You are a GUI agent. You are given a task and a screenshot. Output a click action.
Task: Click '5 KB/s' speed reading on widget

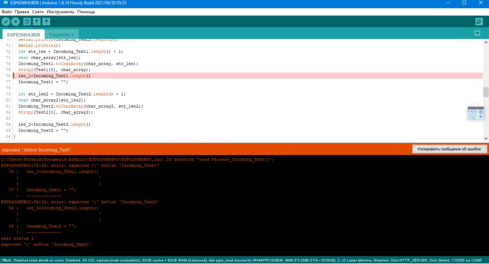473,111
